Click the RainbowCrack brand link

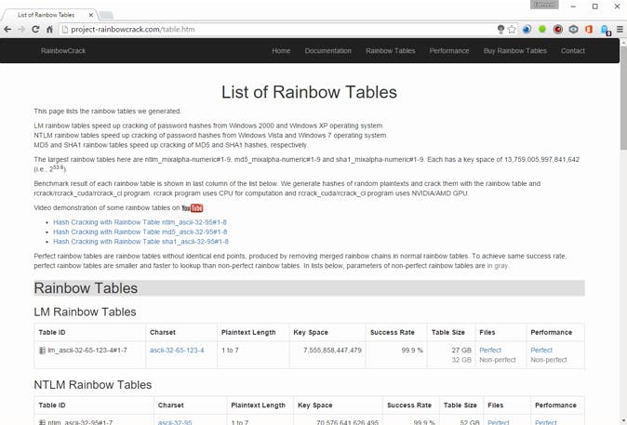[x=63, y=51]
